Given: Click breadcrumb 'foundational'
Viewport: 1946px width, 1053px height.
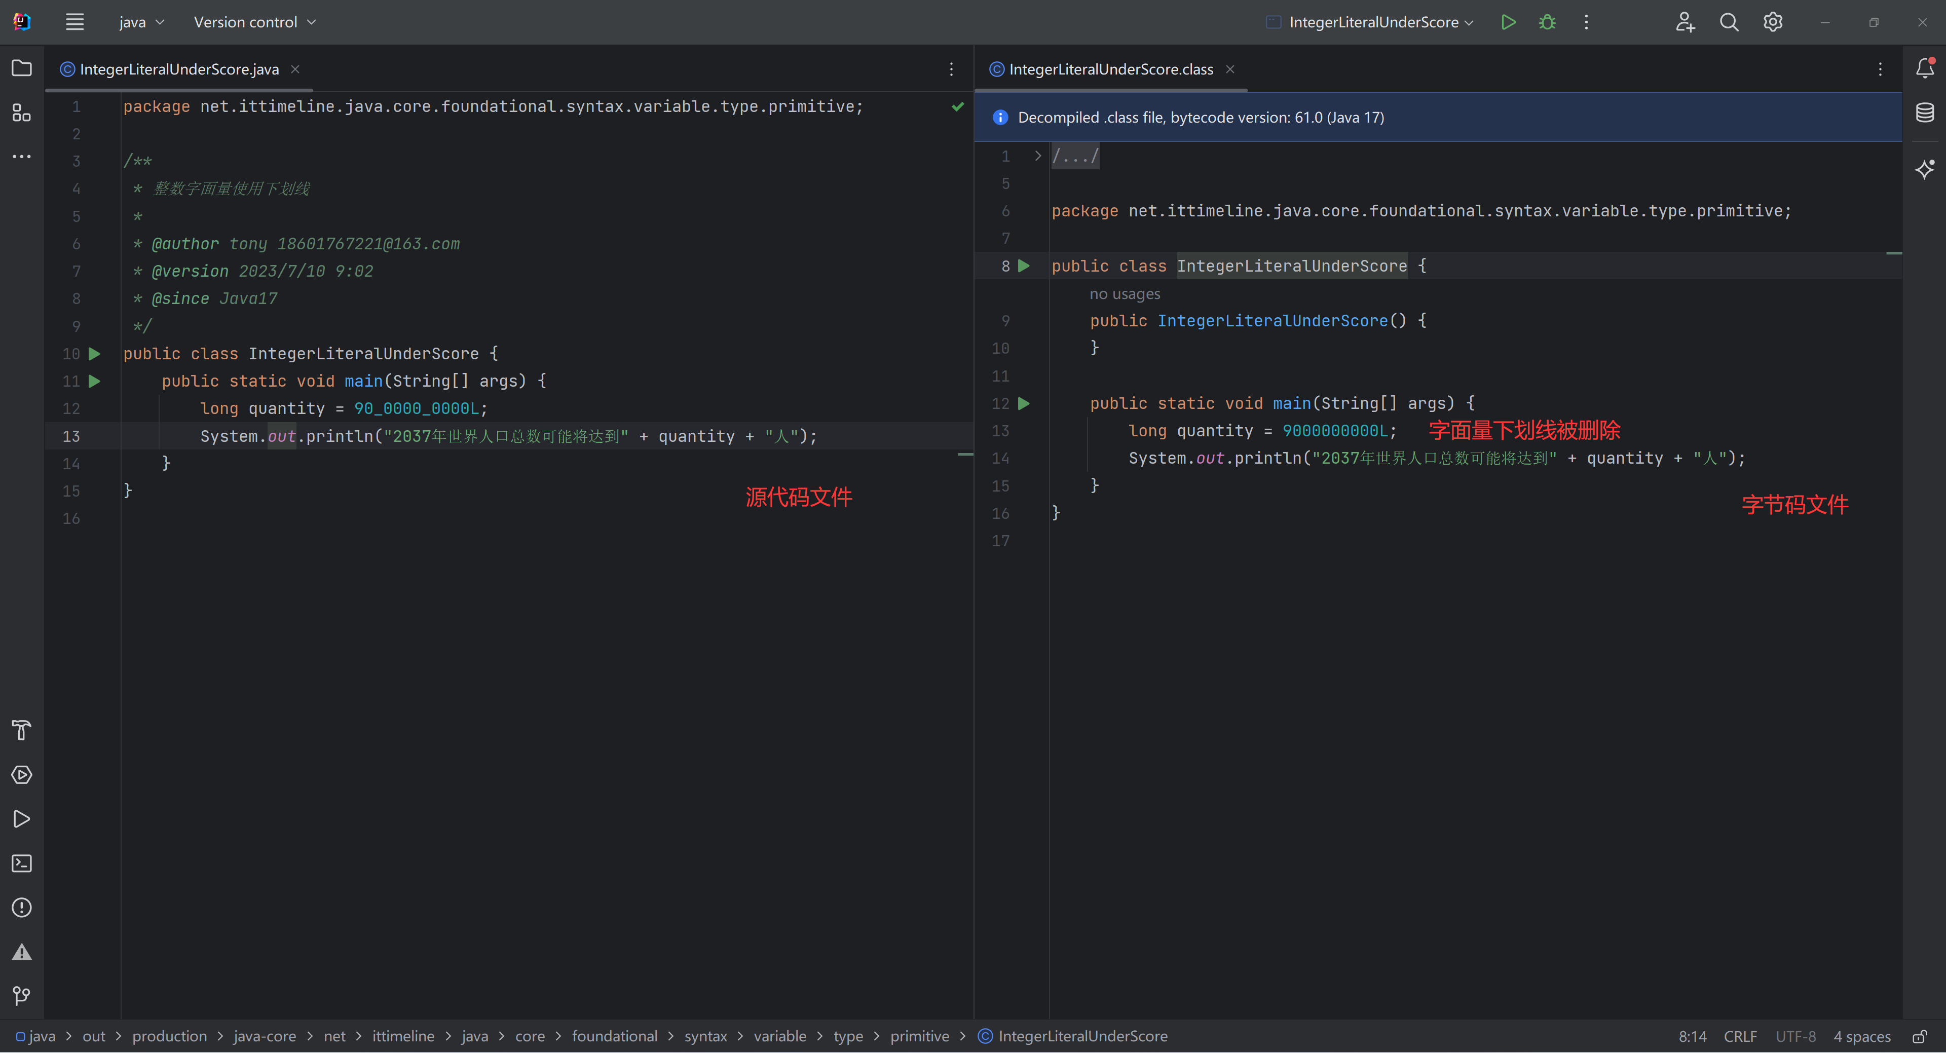Looking at the screenshot, I should pos(614,1036).
